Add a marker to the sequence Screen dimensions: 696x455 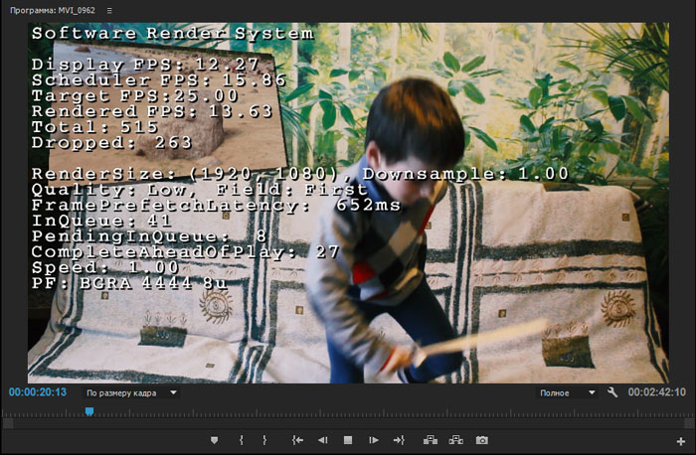215,440
